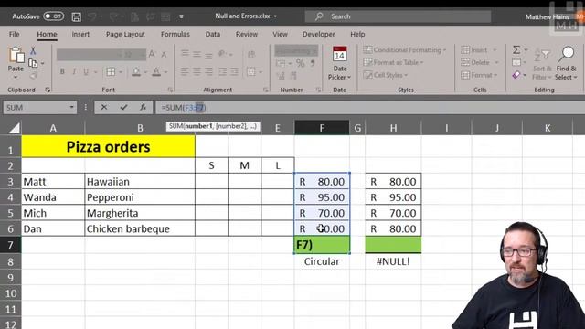Switch to the Developer tab
Viewport: 585px width, 329px height.
coord(319,34)
